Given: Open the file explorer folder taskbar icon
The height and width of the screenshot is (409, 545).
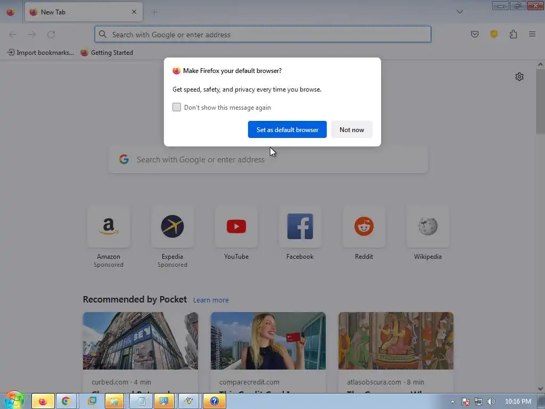Looking at the screenshot, I should pyautogui.click(x=114, y=402).
